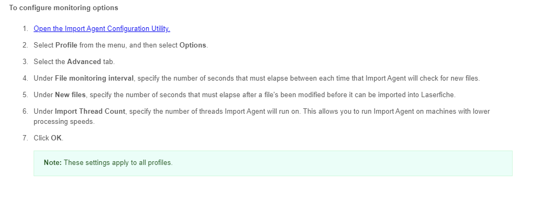The image size is (535, 205).
Task: Click the bold 'OK' in step 7
Action: 57,138
